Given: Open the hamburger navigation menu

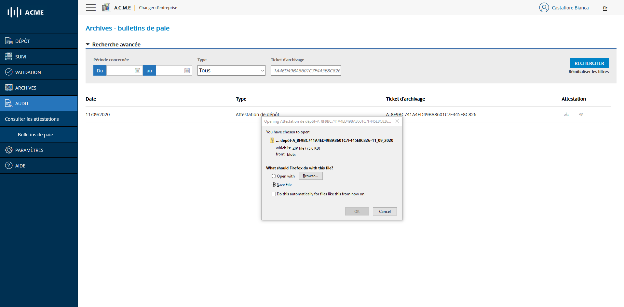Looking at the screenshot, I should pyautogui.click(x=90, y=7).
